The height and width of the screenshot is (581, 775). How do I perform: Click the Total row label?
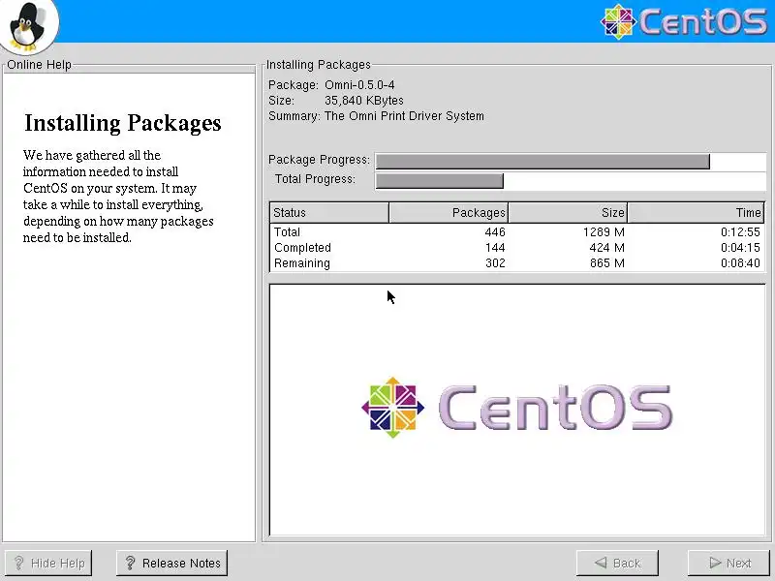click(287, 231)
